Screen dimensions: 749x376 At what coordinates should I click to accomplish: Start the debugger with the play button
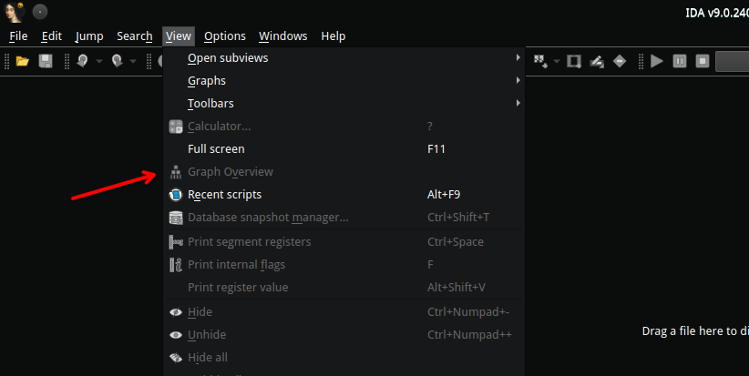[657, 61]
